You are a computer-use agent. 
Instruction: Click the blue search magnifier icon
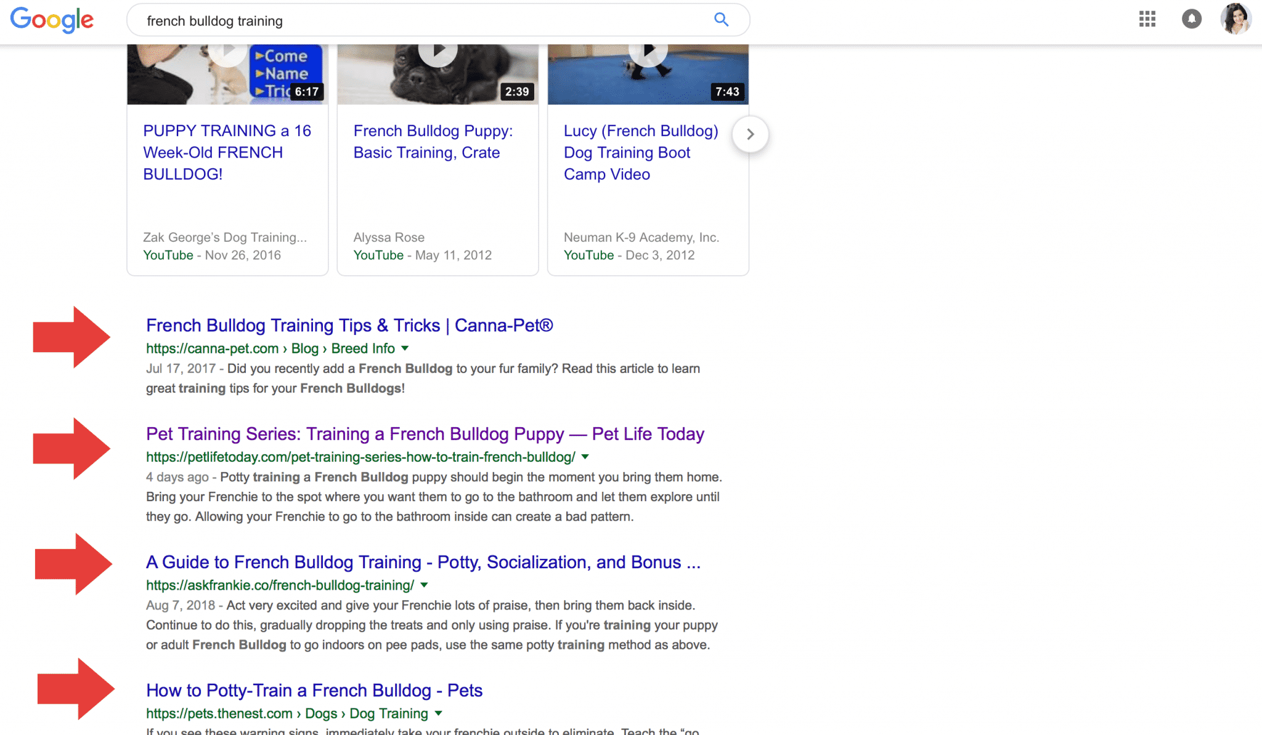[x=721, y=20]
